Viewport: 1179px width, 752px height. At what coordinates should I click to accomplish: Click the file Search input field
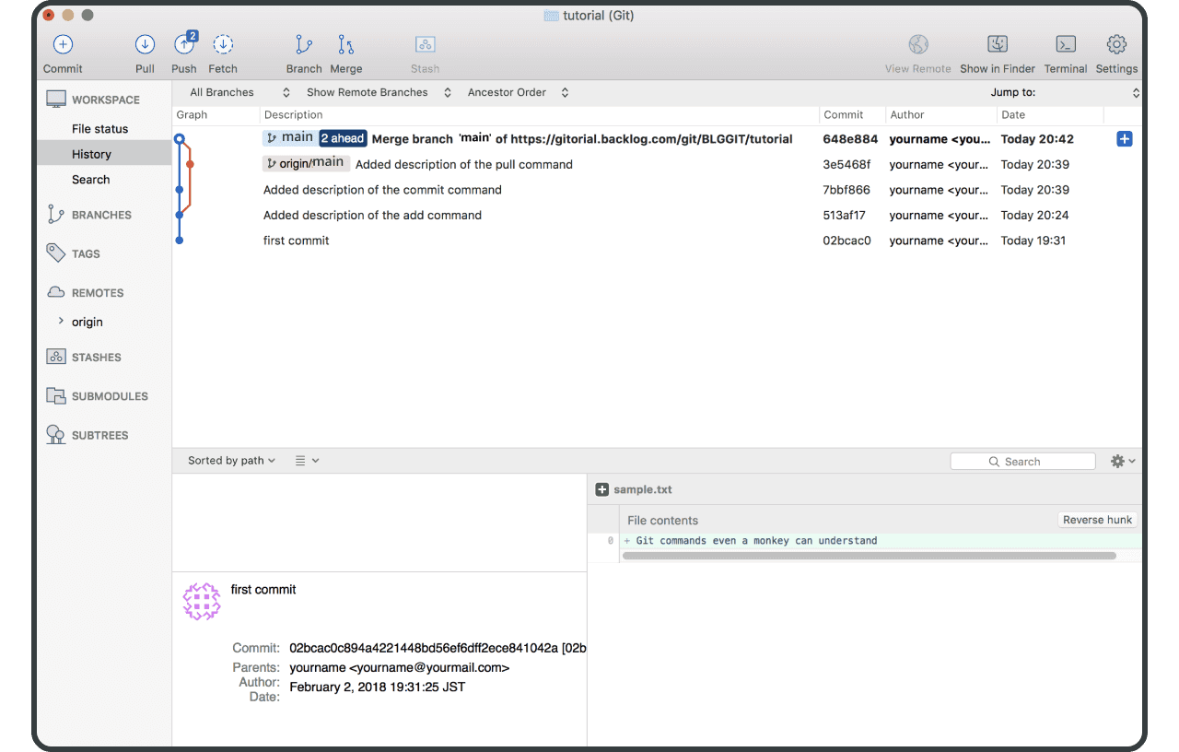pos(1022,462)
